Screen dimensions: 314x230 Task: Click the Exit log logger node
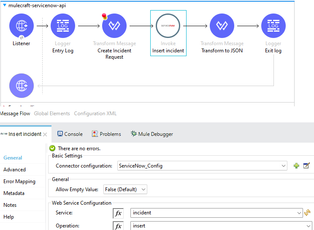[x=273, y=26]
